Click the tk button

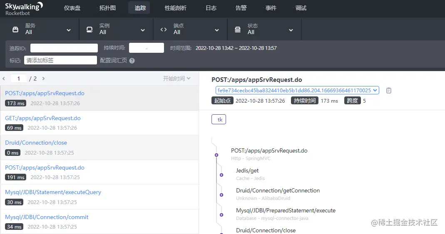[219, 119]
